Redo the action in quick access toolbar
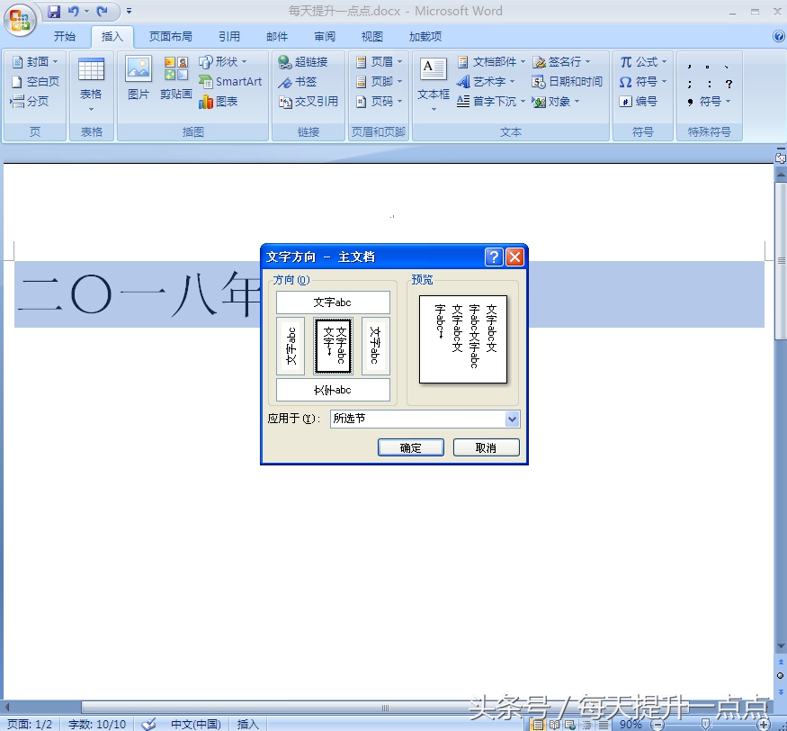Viewport: 787px width, 731px height. (x=103, y=11)
